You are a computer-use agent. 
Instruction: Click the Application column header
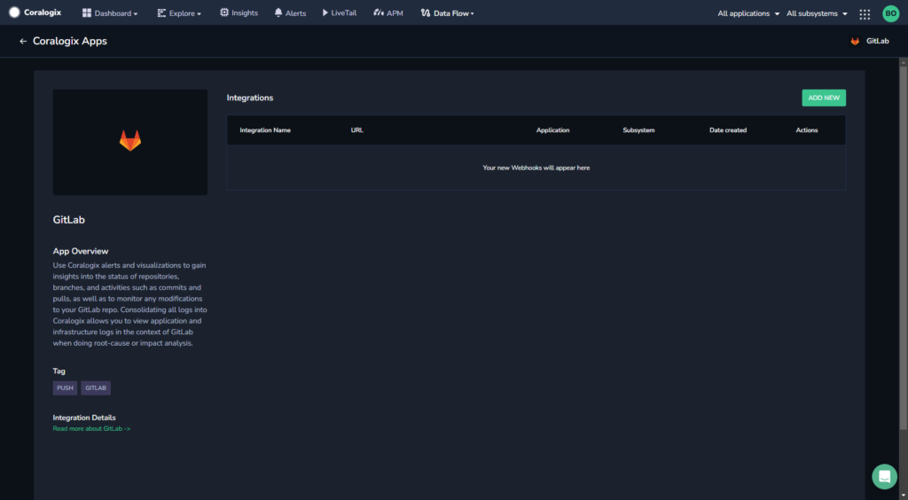coord(552,130)
